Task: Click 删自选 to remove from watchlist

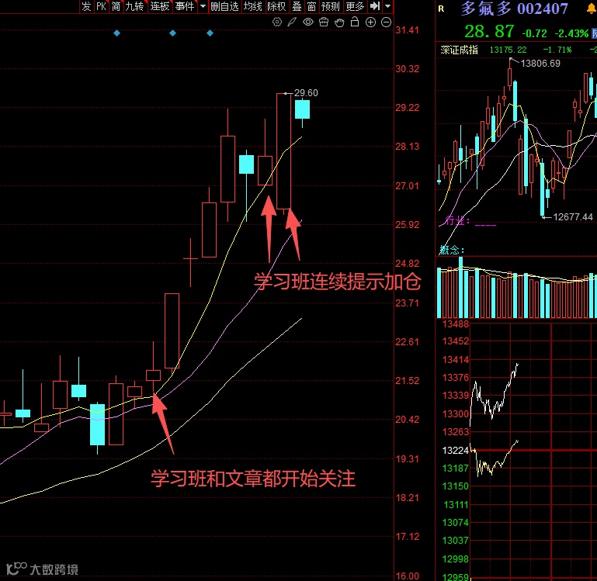Action: [x=224, y=6]
